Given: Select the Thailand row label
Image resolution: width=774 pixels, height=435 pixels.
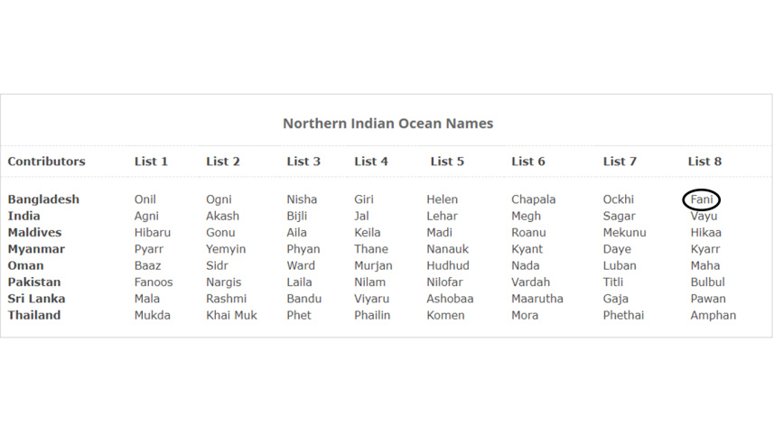Looking at the screenshot, I should tap(34, 315).
